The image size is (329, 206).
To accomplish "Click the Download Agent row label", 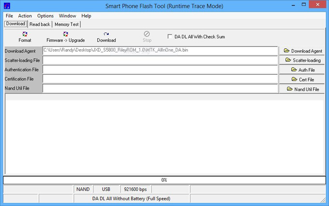I will coord(20,51).
